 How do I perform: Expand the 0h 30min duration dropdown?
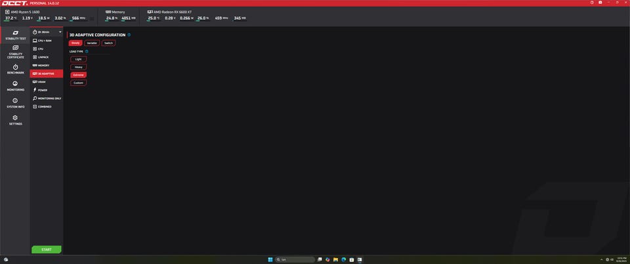point(47,32)
